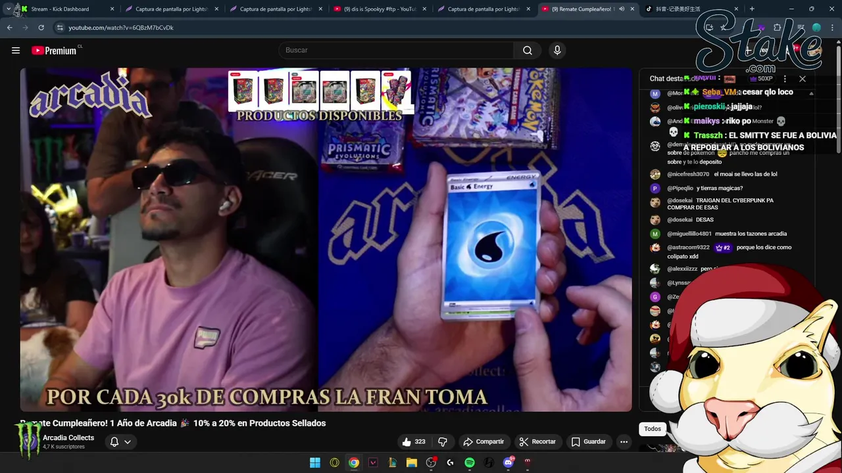Open more actions three-dot menu under video
Image resolution: width=842 pixels, height=473 pixels.
624,441
